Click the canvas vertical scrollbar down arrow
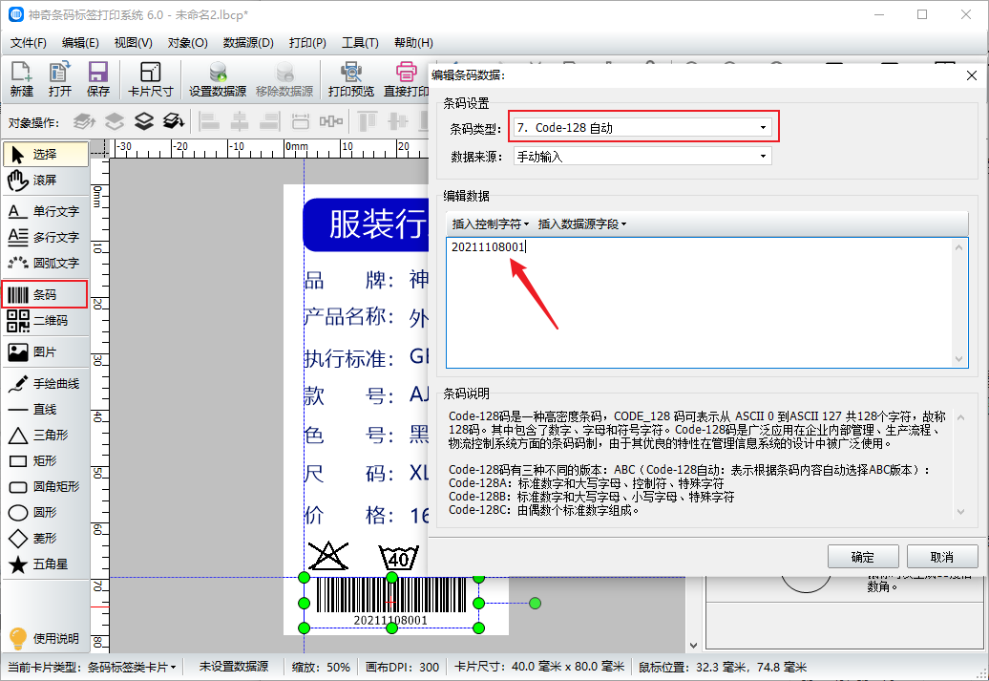The image size is (989, 681). coord(693,645)
